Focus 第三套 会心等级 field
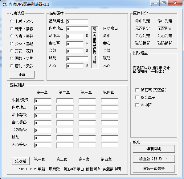The image size is (184, 179). click(87, 123)
